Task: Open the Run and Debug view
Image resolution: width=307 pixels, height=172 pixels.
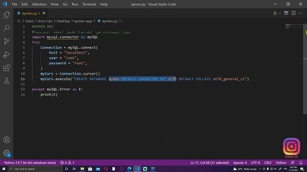Action: 6,54
